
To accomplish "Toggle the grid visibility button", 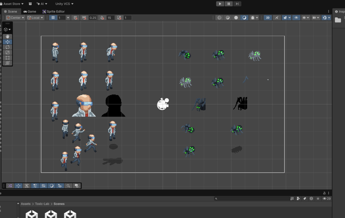I will [x=53, y=18].
